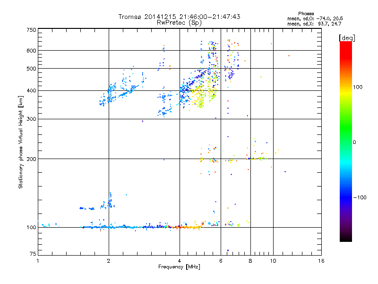Click the colorbar label "-100"

tap(360, 197)
